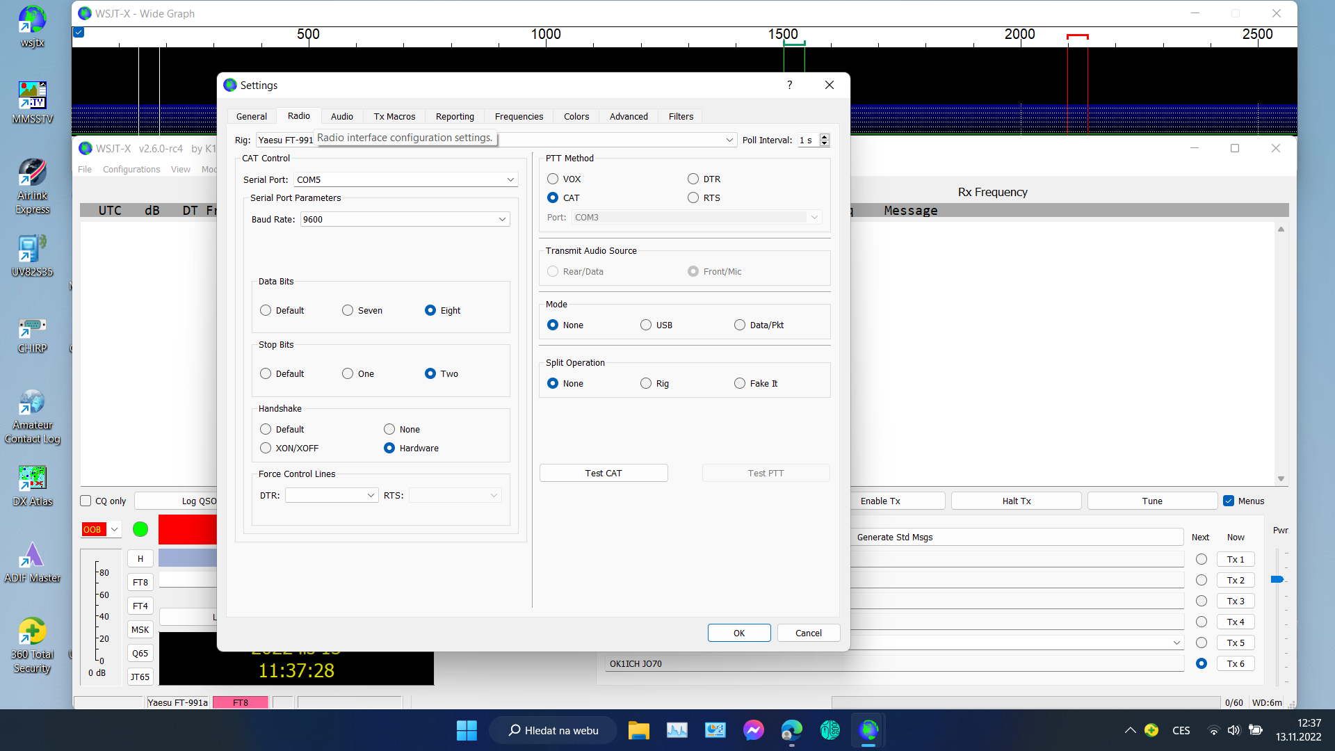The image size is (1335, 751).
Task: Click the Messenger icon in taskbar
Action: click(753, 730)
